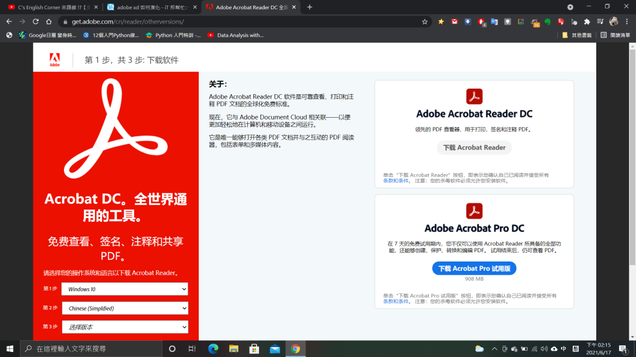Screen dimensions: 636x357
Task: Show hidden system tray icons
Action: pos(494,348)
